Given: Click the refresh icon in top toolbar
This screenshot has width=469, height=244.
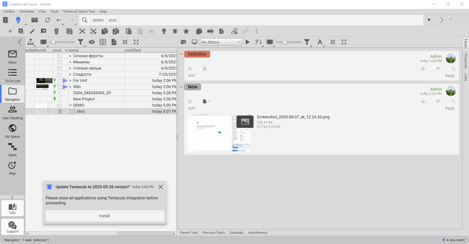Looking at the screenshot, I should tap(47, 20).
